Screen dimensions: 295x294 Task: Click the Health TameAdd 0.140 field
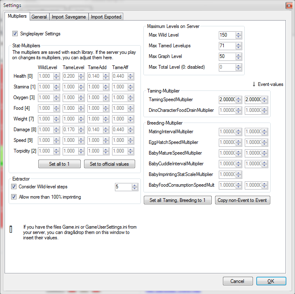[95, 76]
